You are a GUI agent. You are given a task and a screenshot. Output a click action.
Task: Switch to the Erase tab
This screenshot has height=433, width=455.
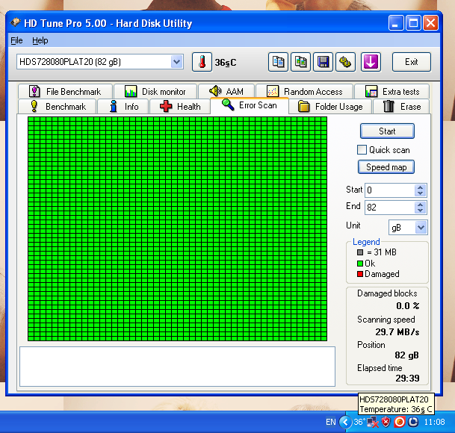pos(401,107)
